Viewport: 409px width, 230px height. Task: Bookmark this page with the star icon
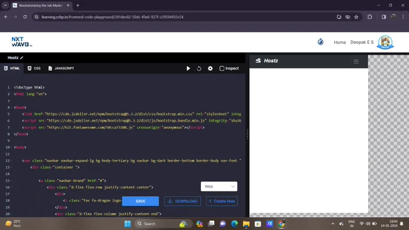coord(356,17)
